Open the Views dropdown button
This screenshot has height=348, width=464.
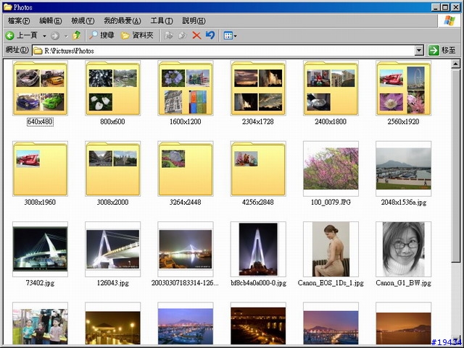[x=231, y=35]
